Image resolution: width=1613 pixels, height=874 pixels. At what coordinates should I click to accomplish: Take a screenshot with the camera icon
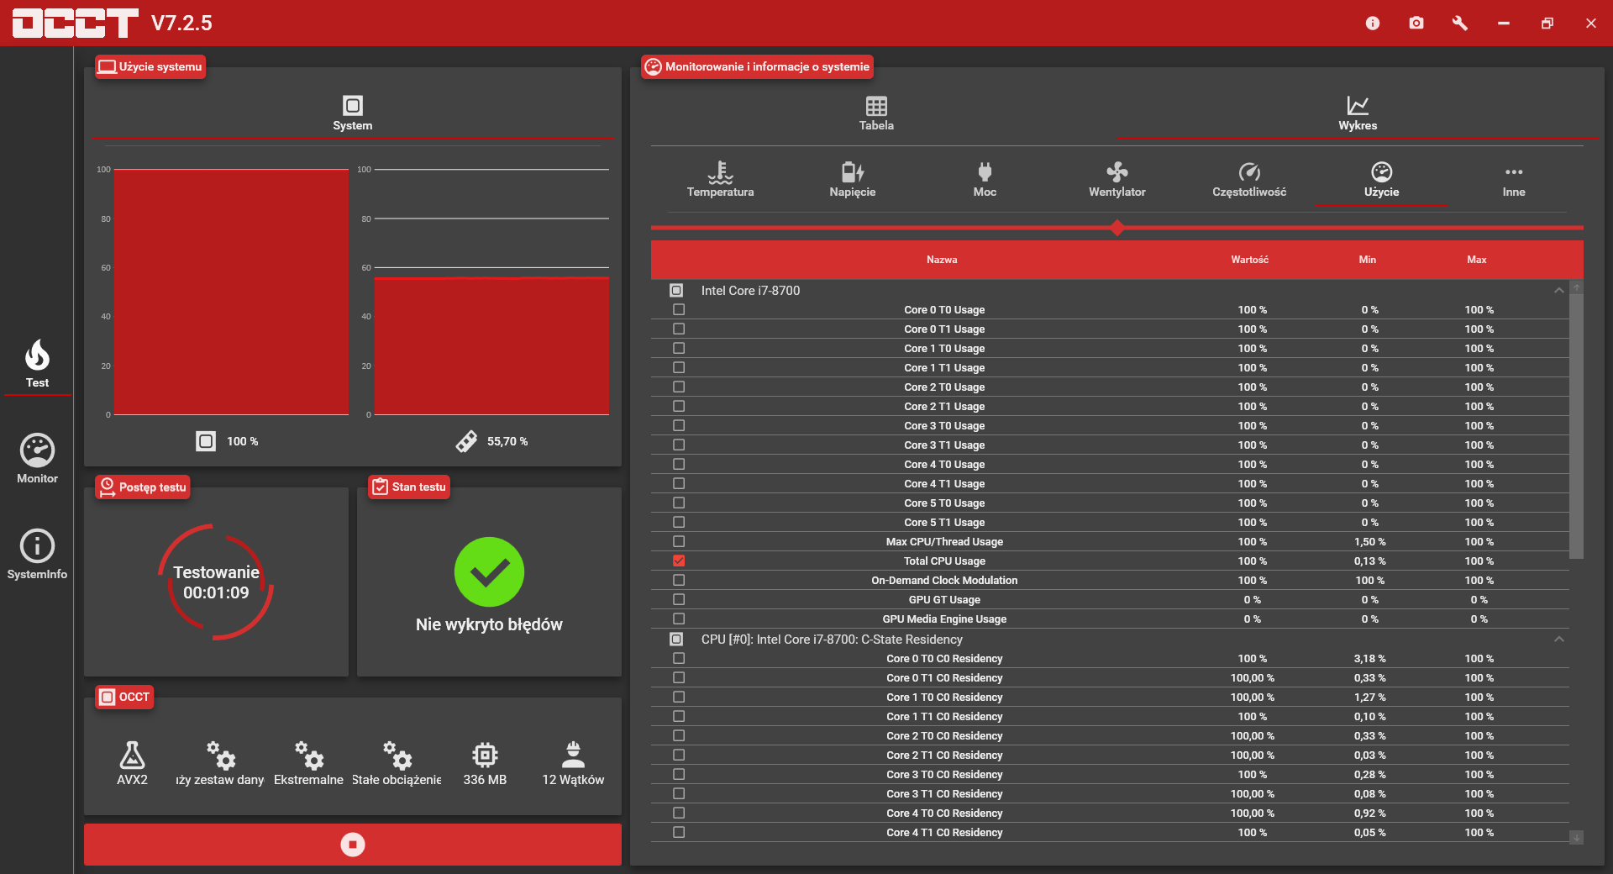click(1416, 23)
